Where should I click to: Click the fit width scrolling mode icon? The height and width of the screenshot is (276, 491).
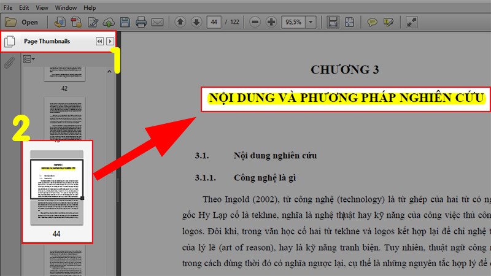[x=333, y=22]
